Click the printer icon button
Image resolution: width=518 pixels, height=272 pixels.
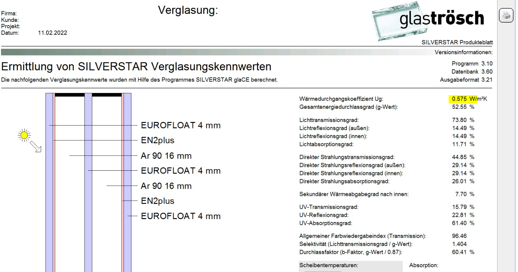point(506,15)
